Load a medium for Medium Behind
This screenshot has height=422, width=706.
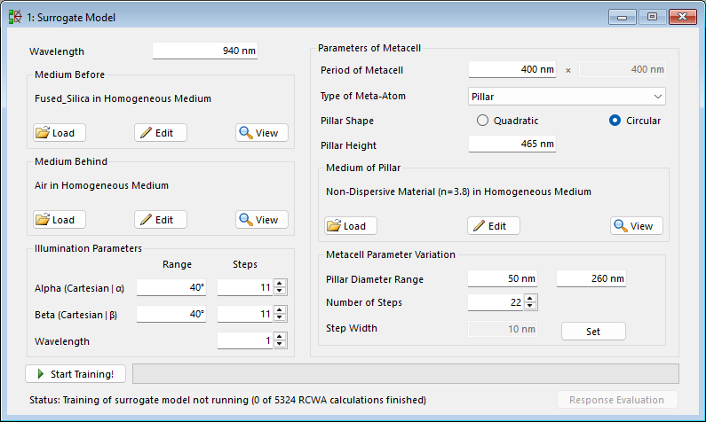(59, 220)
